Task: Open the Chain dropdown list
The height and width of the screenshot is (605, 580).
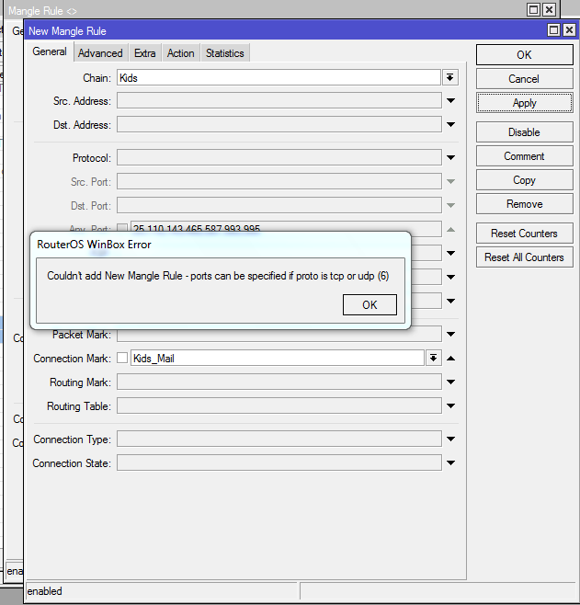Action: [x=450, y=77]
